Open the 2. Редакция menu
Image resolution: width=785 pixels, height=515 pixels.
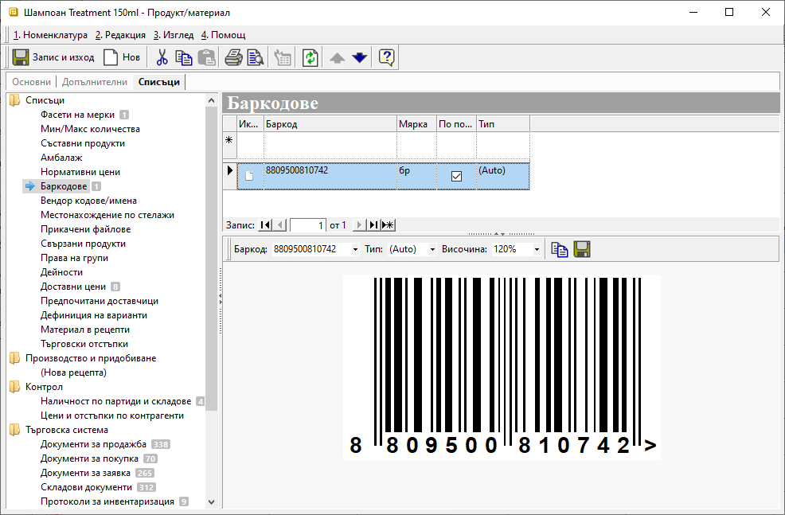point(121,35)
